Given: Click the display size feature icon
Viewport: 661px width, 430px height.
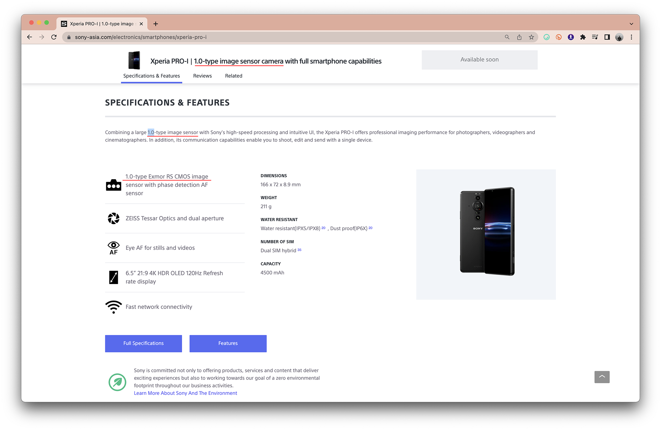Looking at the screenshot, I should (x=114, y=277).
